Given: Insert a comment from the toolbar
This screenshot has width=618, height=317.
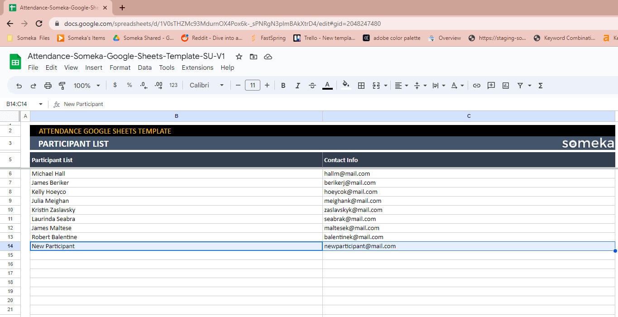Looking at the screenshot, I should tap(491, 85).
